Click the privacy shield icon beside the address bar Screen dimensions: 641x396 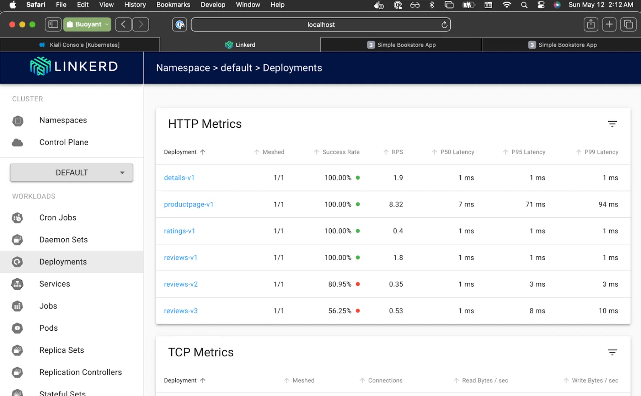click(180, 25)
